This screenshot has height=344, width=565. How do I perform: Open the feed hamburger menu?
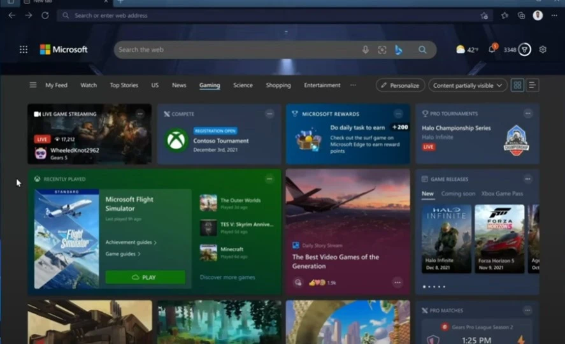[x=32, y=85]
